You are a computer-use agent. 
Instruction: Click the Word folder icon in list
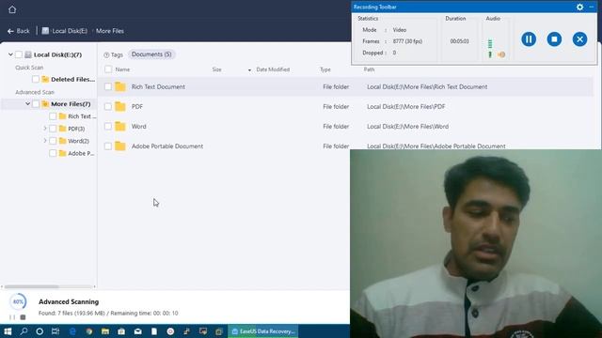[x=120, y=127]
